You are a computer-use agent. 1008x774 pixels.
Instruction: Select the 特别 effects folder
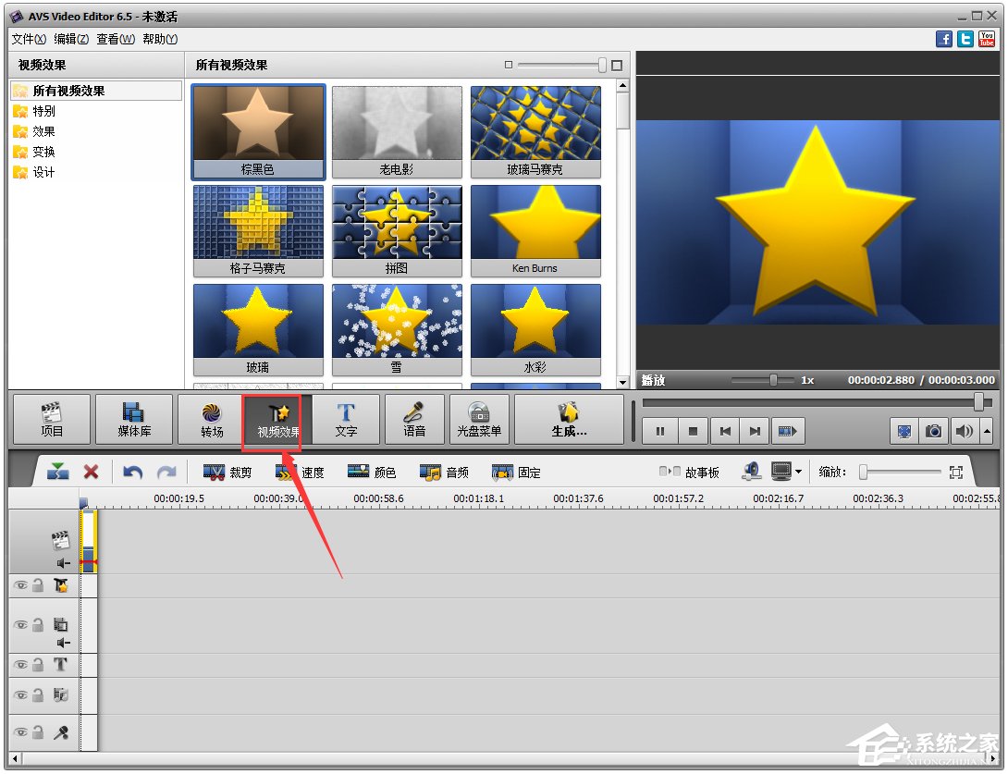pyautogui.click(x=43, y=111)
